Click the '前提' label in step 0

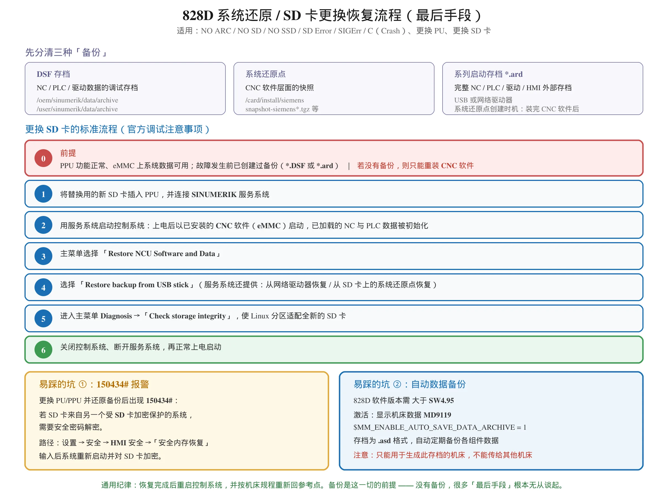68,153
